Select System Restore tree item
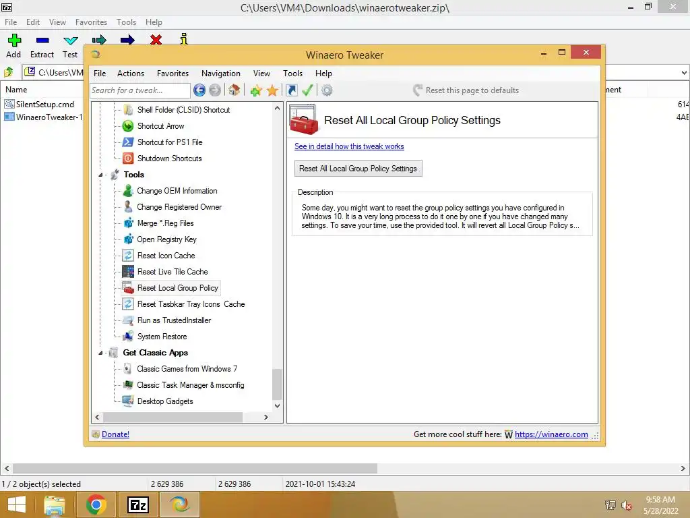This screenshot has width=690, height=518. coord(162,337)
